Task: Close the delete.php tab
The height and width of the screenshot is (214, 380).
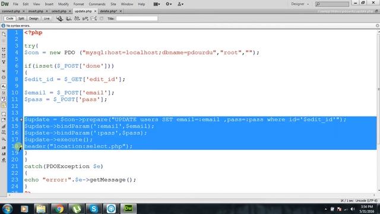Action: (121, 11)
